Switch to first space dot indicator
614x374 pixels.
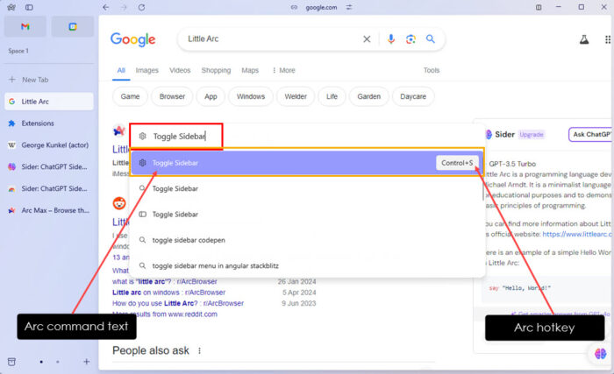(x=41, y=362)
